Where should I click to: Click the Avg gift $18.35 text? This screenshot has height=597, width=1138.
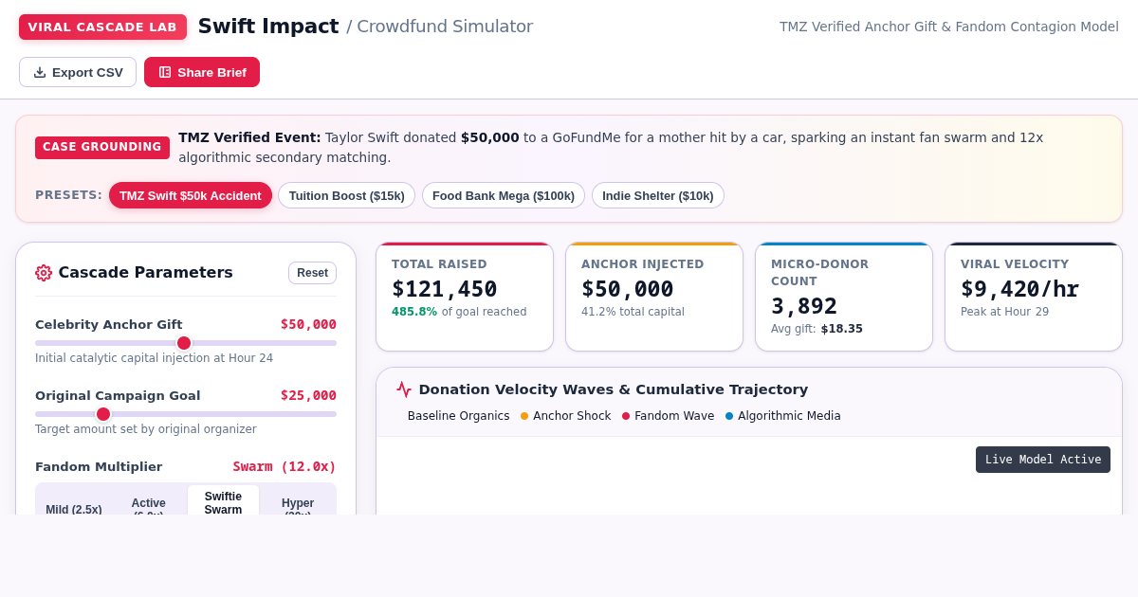pyautogui.click(x=817, y=329)
